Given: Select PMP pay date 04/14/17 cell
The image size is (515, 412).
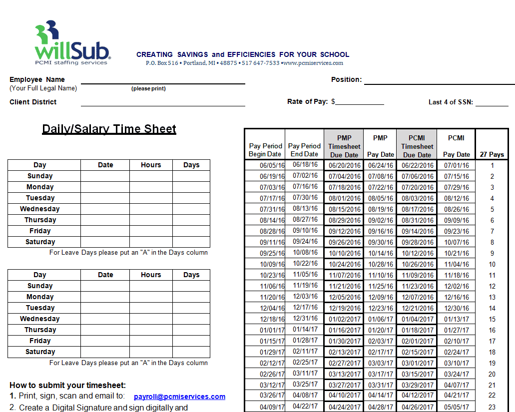Looking at the screenshot, I should pyautogui.click(x=380, y=396).
